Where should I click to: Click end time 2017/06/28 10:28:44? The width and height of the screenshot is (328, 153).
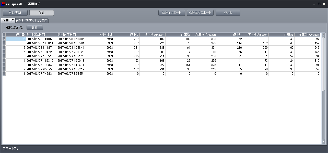[x=72, y=48]
